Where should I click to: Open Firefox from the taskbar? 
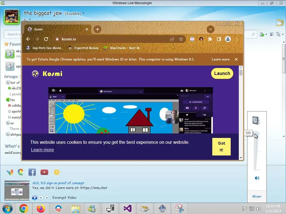(41, 208)
